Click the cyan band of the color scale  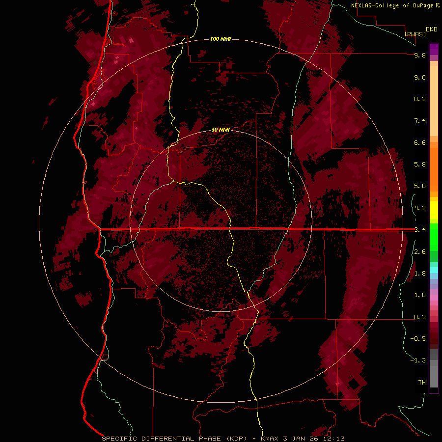tap(434, 270)
